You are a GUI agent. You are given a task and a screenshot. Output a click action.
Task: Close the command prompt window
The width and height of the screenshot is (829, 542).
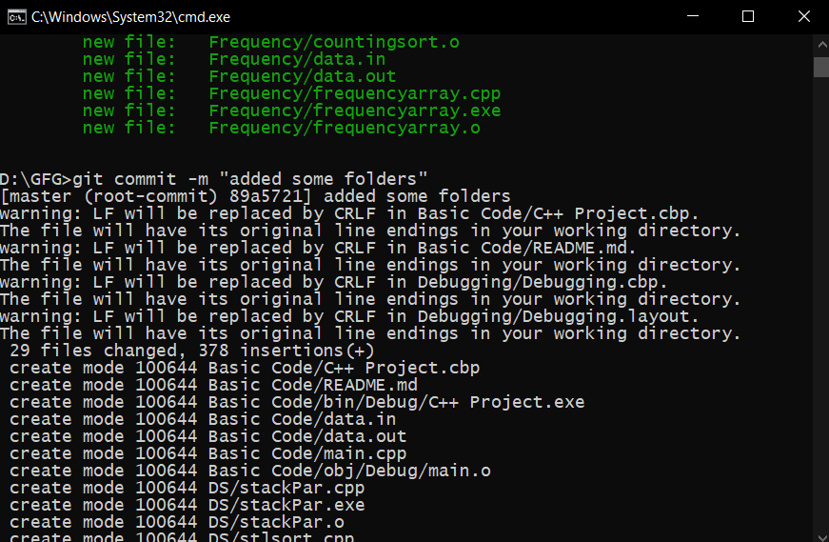tap(803, 16)
